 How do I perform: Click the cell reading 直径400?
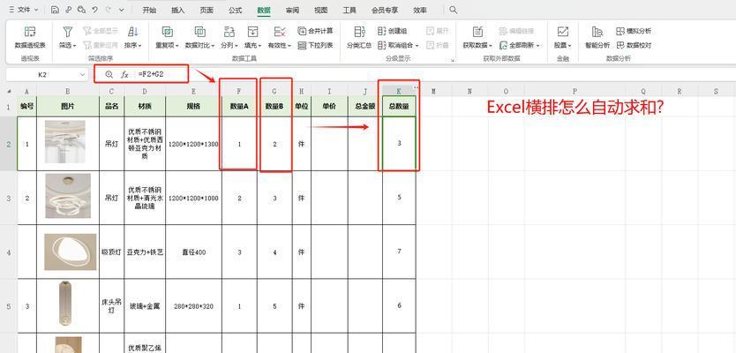194,252
